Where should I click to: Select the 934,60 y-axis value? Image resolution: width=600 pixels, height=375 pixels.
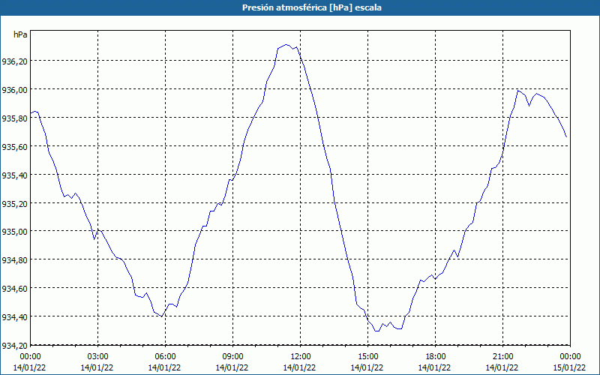[14, 289]
